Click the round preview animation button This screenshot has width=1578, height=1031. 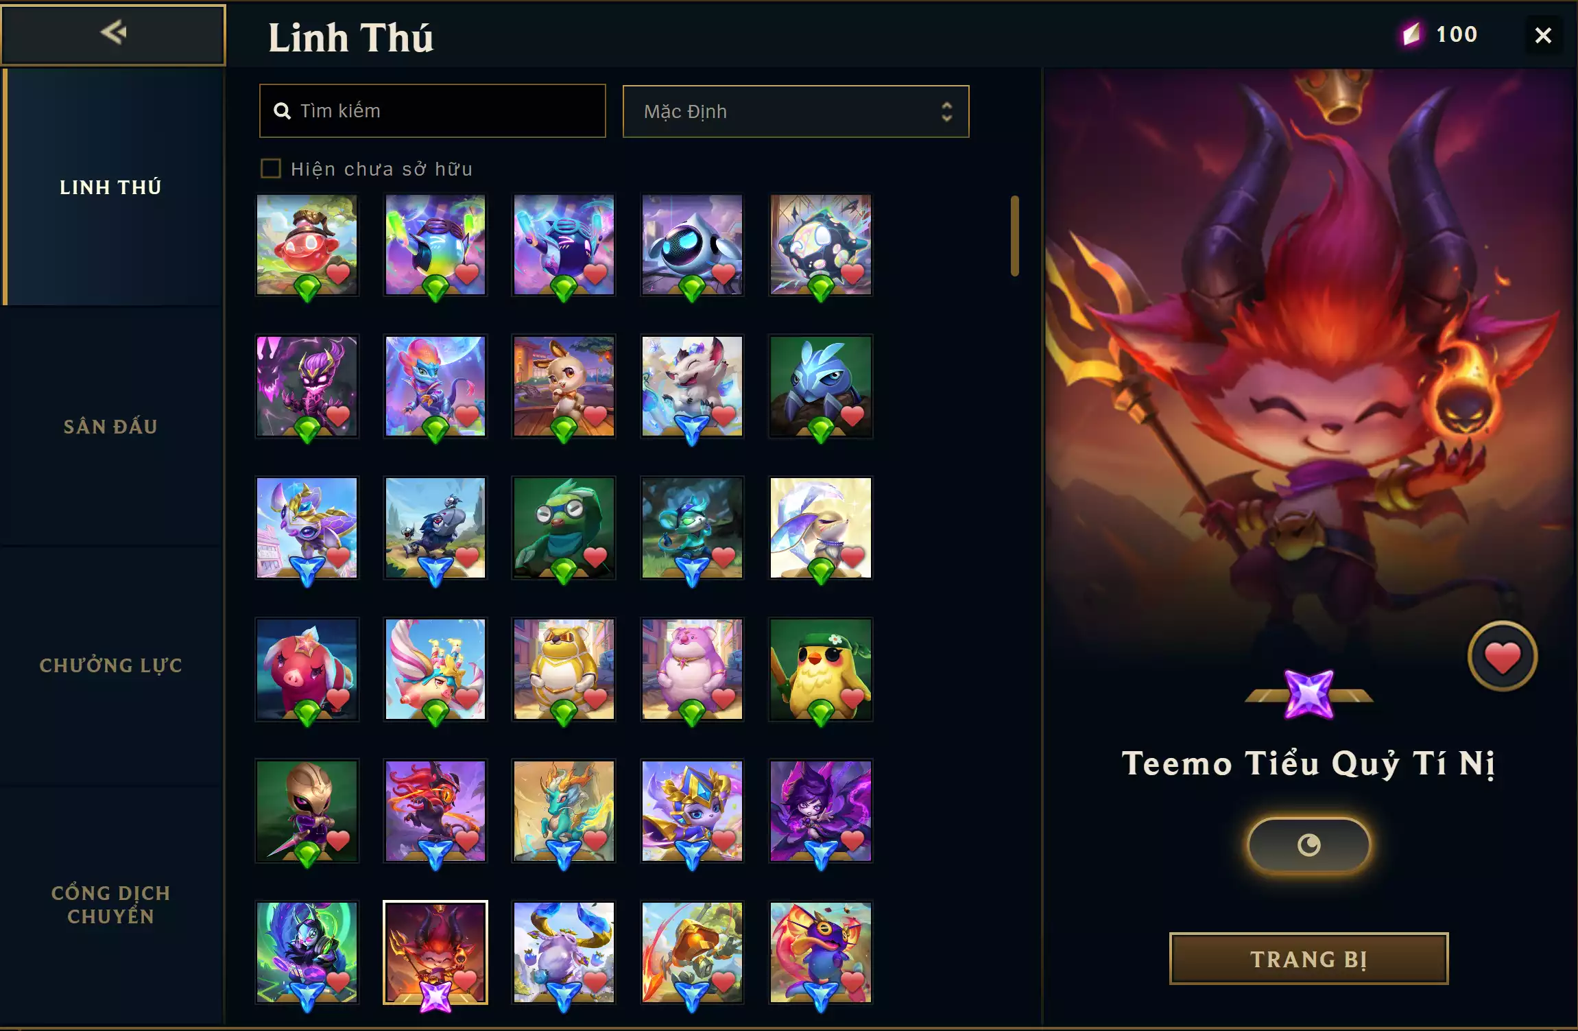point(1308,844)
